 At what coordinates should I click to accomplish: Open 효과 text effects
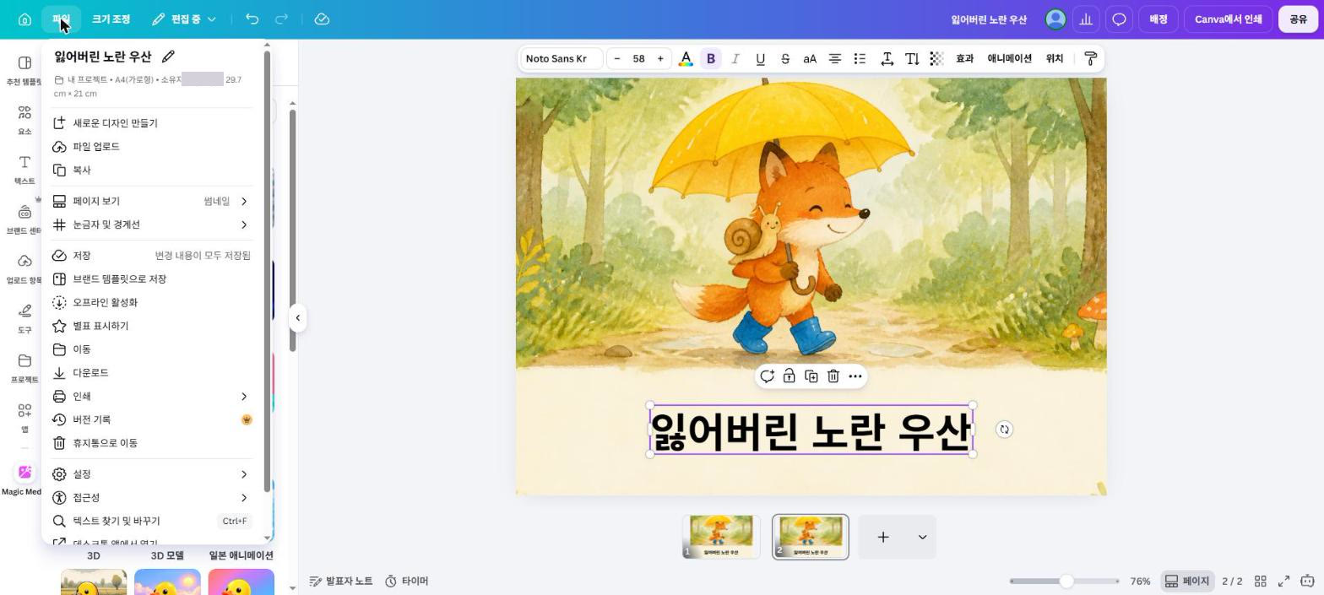pos(964,58)
